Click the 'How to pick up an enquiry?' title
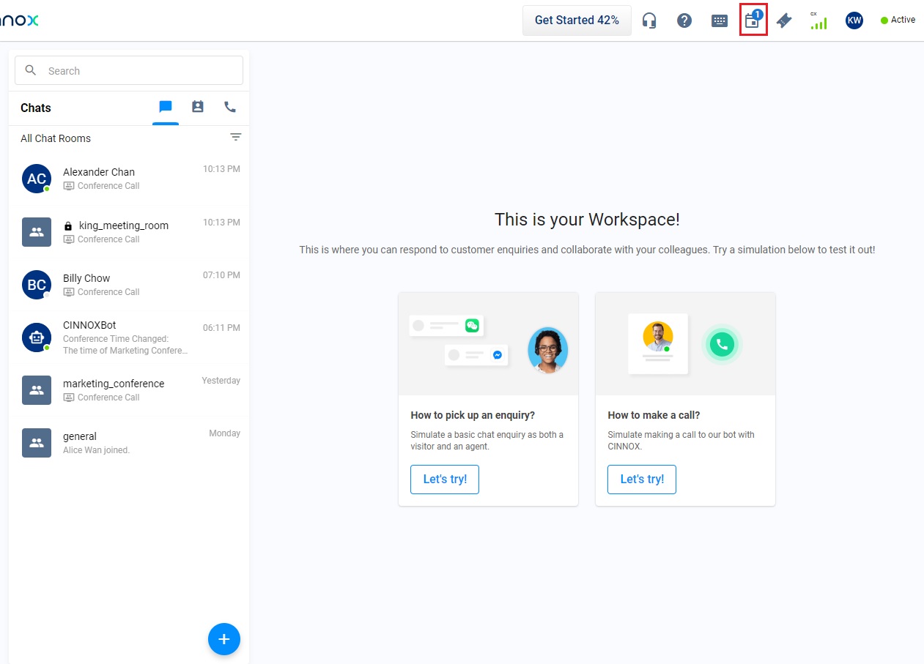Screen dimensions: 924x664 coord(473,415)
